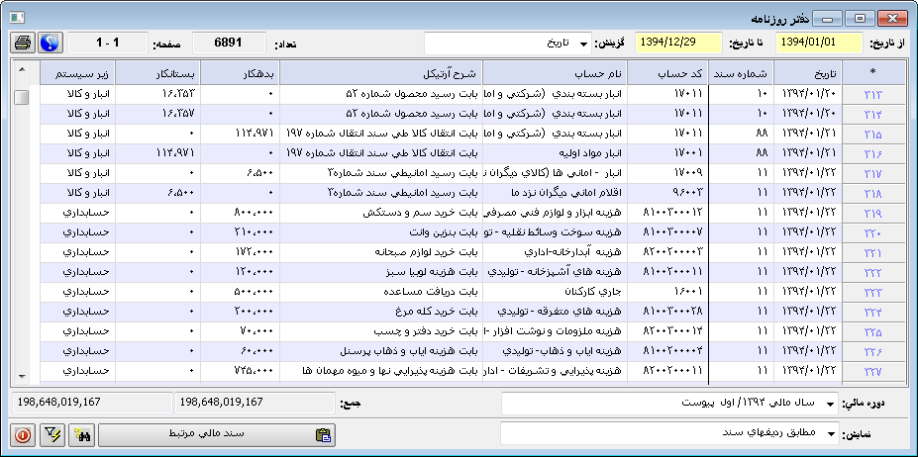Viewport: 918px width, 457px height.
Task: Click the to-date field 1394/12/29
Action: [x=678, y=43]
